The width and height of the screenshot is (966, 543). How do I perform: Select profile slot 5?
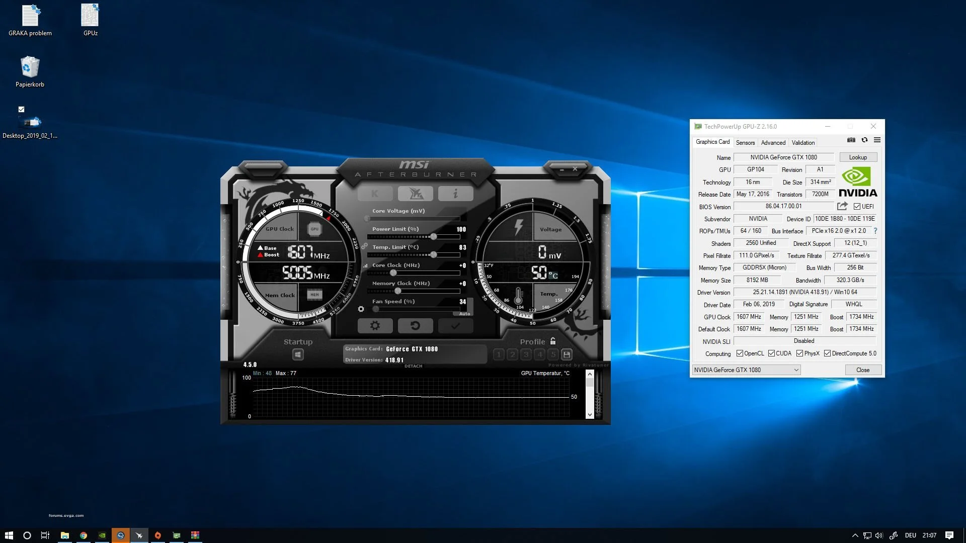(553, 354)
